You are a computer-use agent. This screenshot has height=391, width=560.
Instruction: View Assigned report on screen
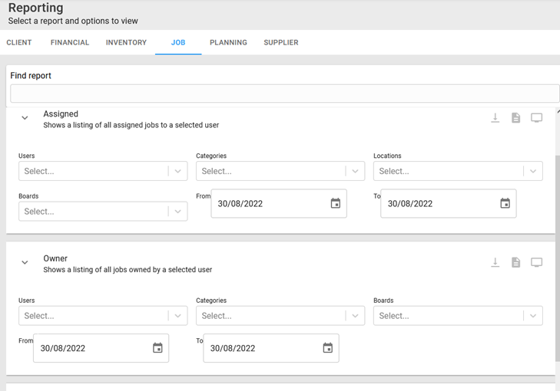pos(536,117)
